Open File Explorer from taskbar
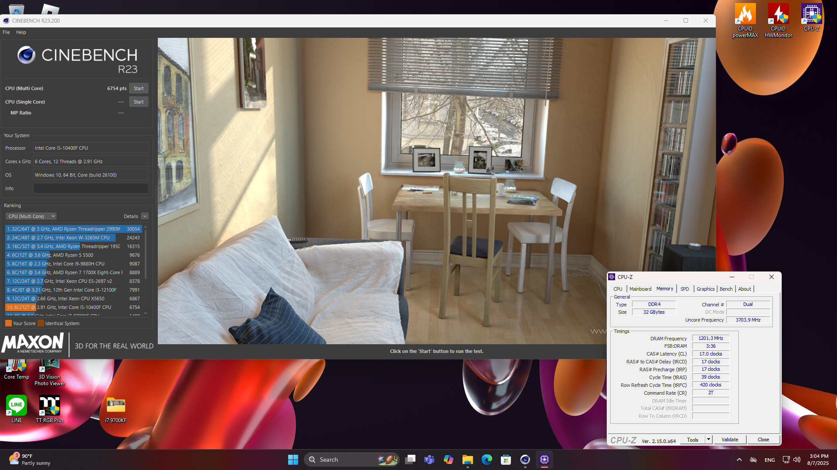This screenshot has width=837, height=470. tap(468, 460)
